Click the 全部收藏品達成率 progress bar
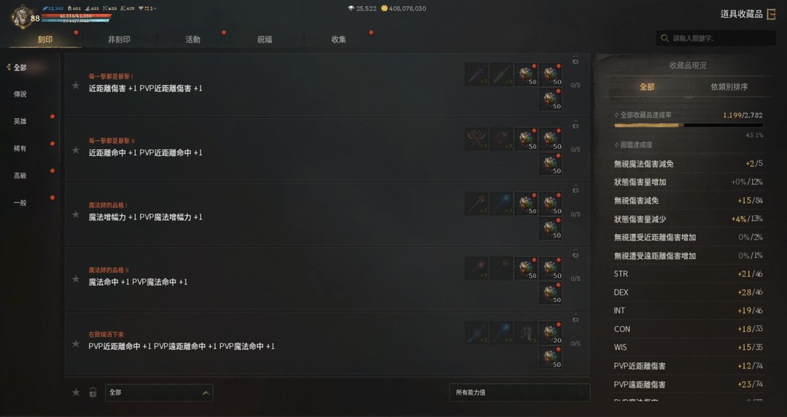Image resolution: width=787 pixels, height=417 pixels. [x=688, y=125]
